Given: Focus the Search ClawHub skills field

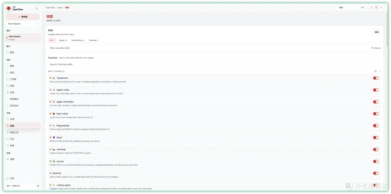Looking at the screenshot, I should [x=214, y=65].
